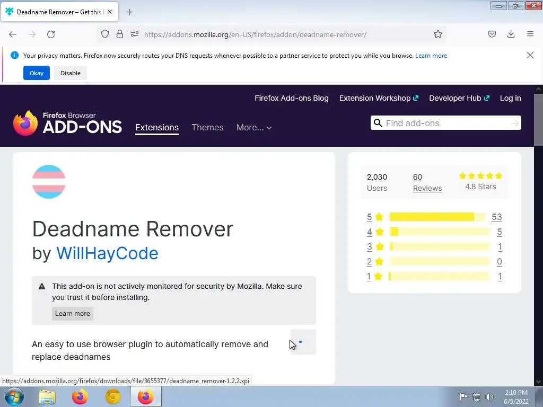Bookmark this page with the star icon
The height and width of the screenshot is (407, 543).
tap(437, 34)
